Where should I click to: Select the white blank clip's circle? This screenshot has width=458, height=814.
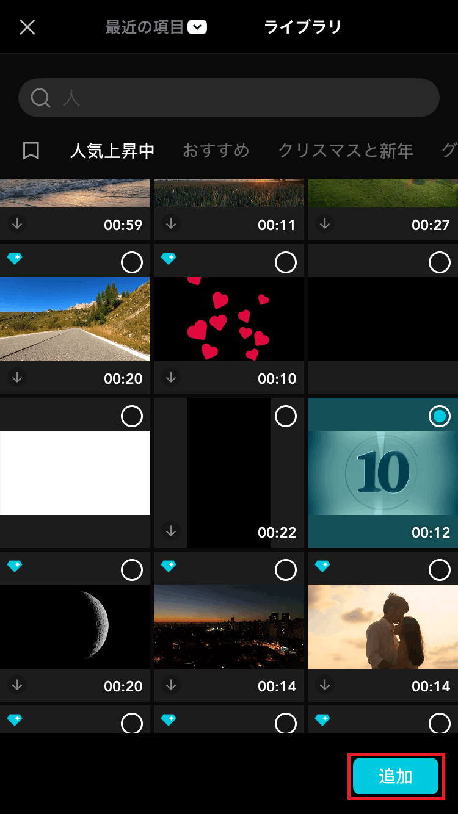tap(132, 417)
